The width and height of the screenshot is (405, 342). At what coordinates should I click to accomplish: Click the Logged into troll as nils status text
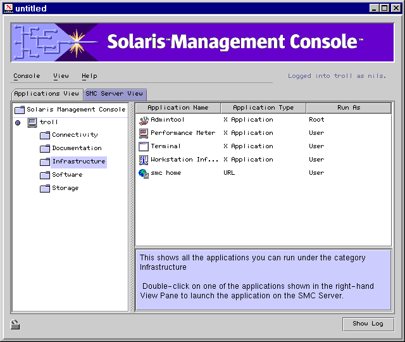[337, 76]
